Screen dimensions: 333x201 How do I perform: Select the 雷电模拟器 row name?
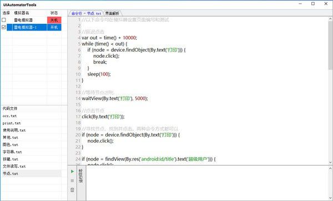23,20
